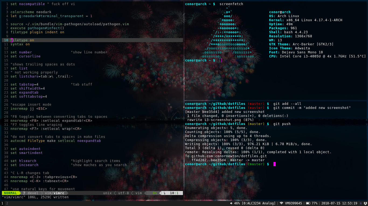Click the 'set hlsearch' line
Viewport: 368px width, 206px height.
[x=65, y=161]
